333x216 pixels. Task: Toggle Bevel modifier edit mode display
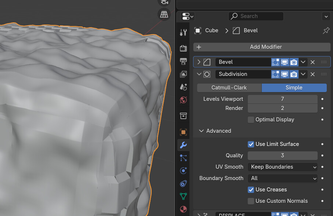pyautogui.click(x=275, y=62)
